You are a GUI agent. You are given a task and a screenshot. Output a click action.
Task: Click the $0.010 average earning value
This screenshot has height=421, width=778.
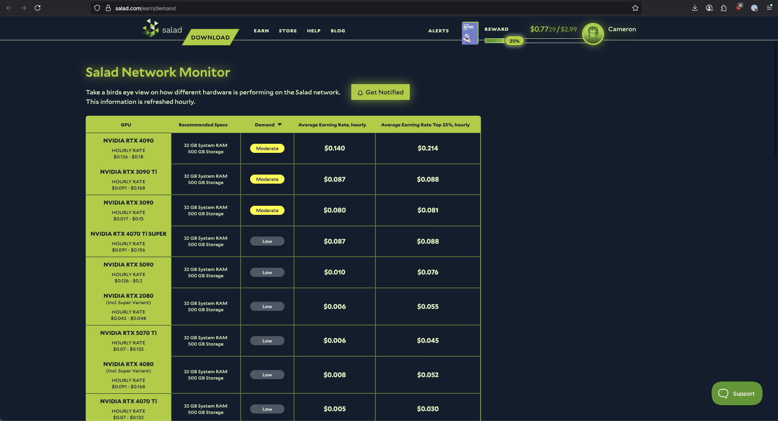334,272
